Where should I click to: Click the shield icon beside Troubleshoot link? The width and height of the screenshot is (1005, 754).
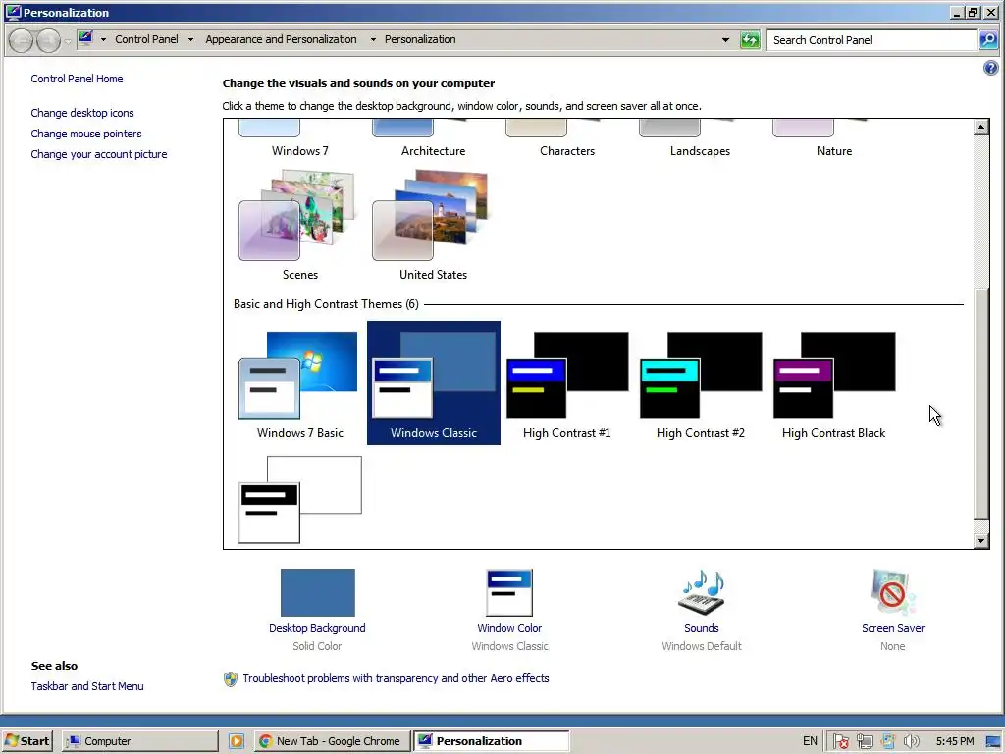pyautogui.click(x=230, y=679)
